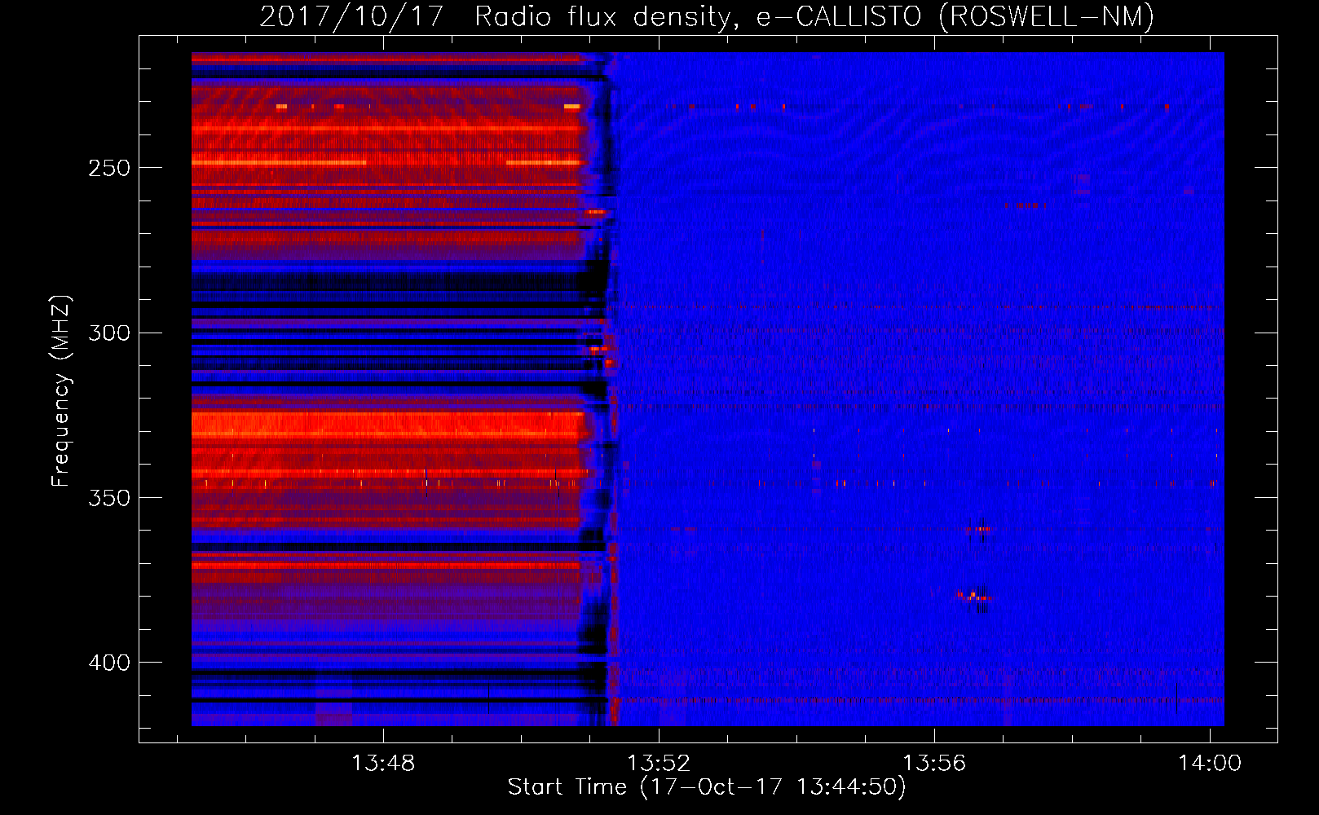Image resolution: width=1319 pixels, height=815 pixels.
Task: Click the 13:48 time tick label
Action: tap(383, 763)
